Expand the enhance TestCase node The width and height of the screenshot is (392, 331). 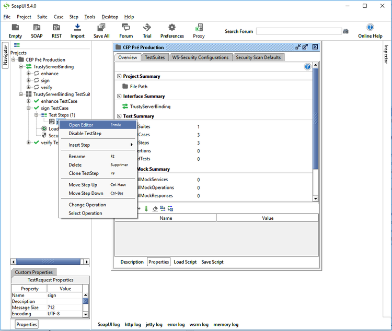(29, 101)
